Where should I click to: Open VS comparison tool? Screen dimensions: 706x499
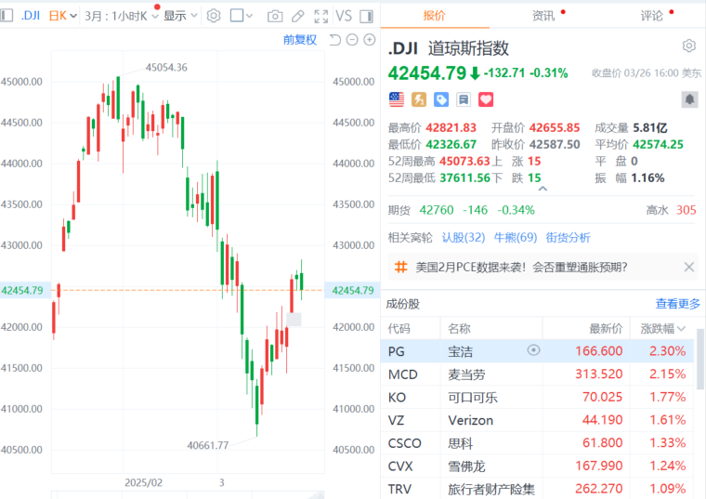click(x=344, y=16)
